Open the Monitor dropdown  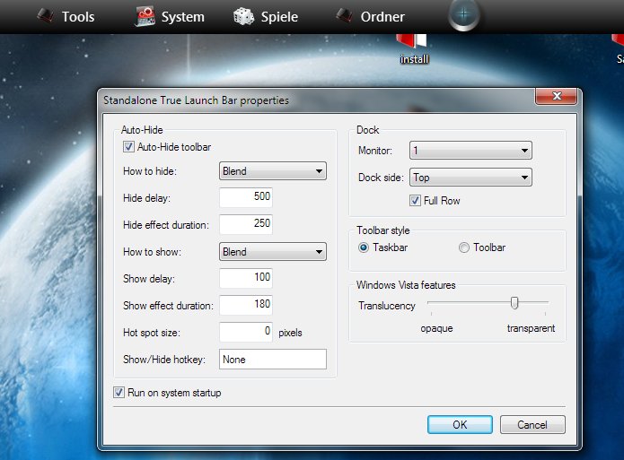click(x=470, y=151)
